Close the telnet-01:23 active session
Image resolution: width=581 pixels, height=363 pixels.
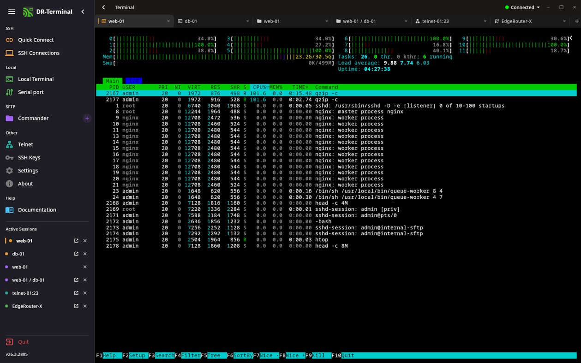(x=85, y=293)
